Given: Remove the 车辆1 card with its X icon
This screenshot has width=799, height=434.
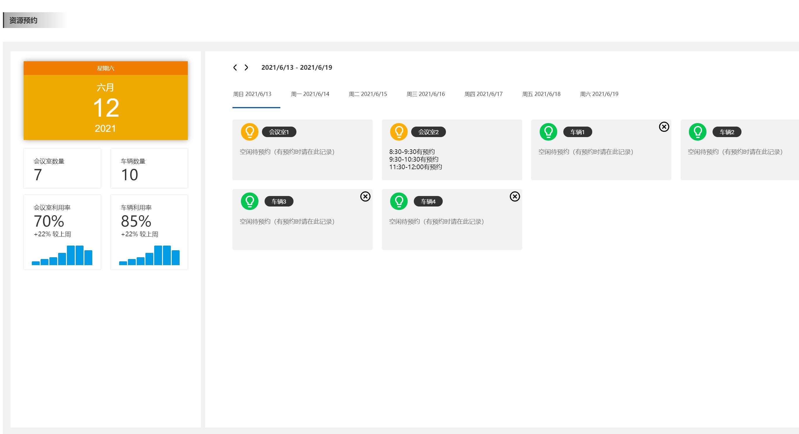Looking at the screenshot, I should pos(664,127).
